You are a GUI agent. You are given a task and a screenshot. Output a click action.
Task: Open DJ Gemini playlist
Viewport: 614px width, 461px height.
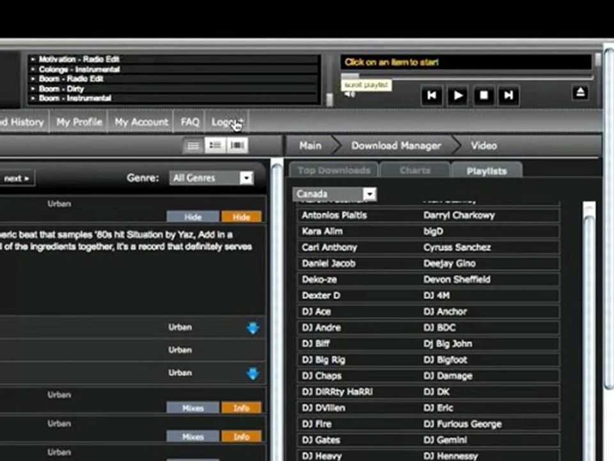445,441
